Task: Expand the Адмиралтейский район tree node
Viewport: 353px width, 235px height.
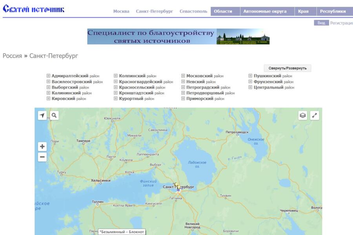Action: pos(49,76)
